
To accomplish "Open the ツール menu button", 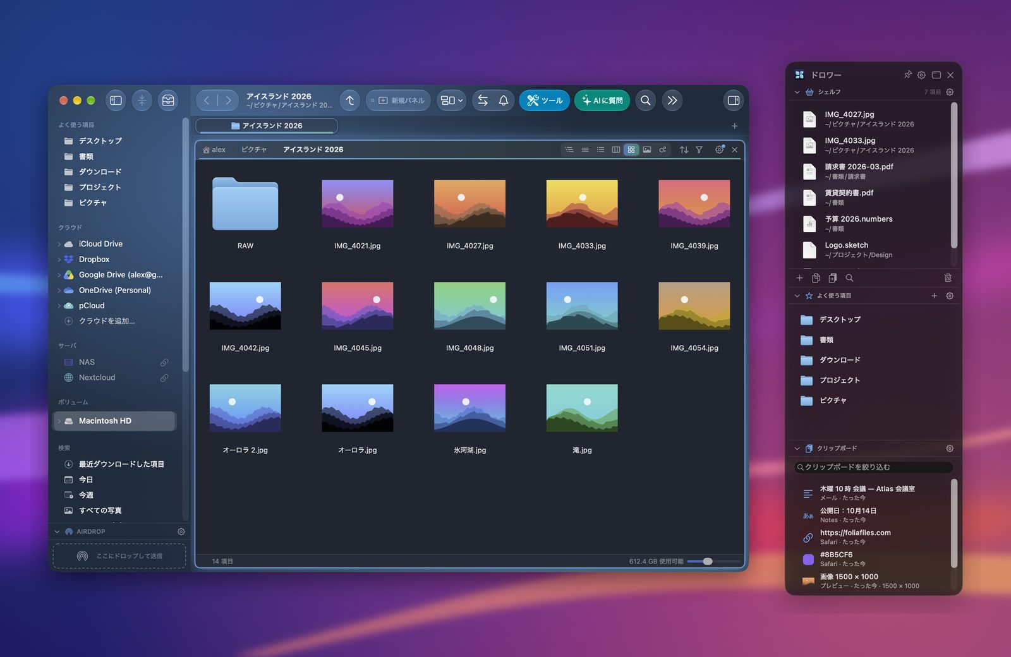I will [545, 100].
